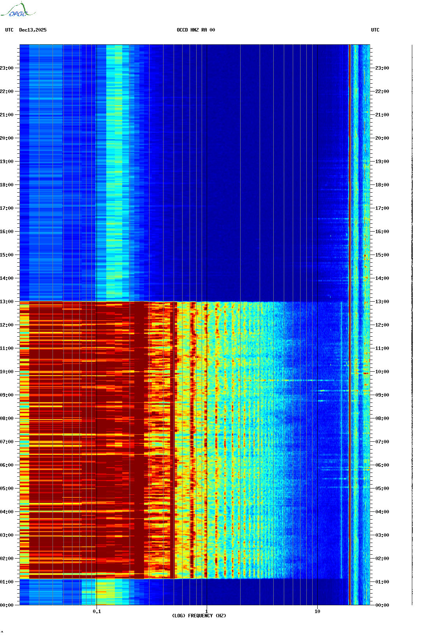Click the '(LOG) FREQUENCY (HZ)' axis title
The width and height of the screenshot is (429, 636).
(x=199, y=616)
